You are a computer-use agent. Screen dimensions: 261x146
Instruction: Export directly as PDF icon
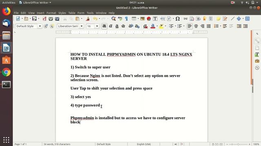pyautogui.click(x=44, y=19)
